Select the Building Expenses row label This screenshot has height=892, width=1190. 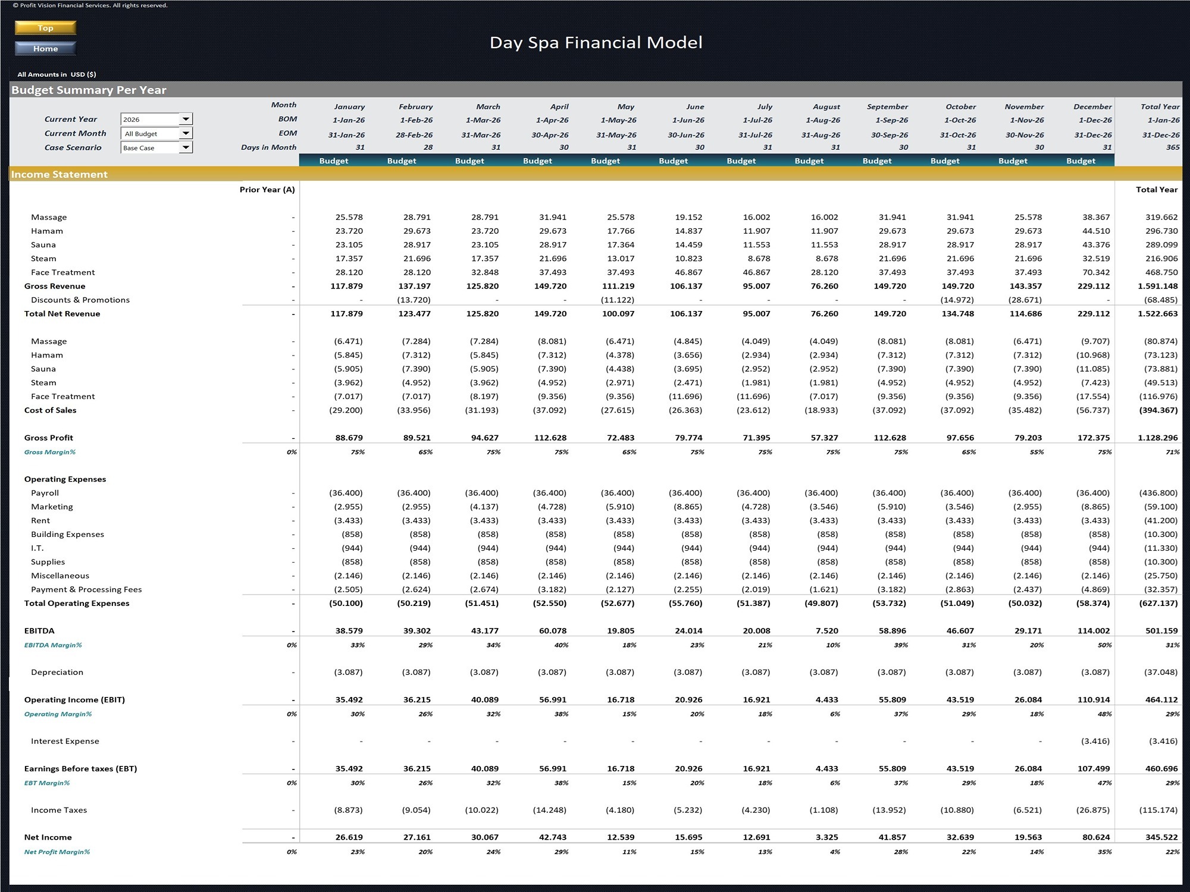[x=67, y=534]
